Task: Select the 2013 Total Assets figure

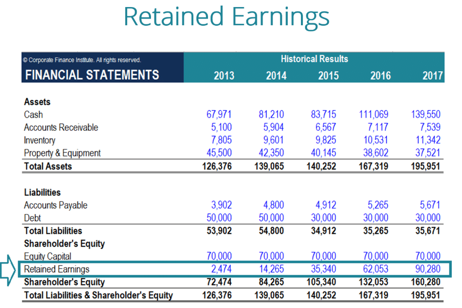Action: pyautogui.click(x=217, y=166)
